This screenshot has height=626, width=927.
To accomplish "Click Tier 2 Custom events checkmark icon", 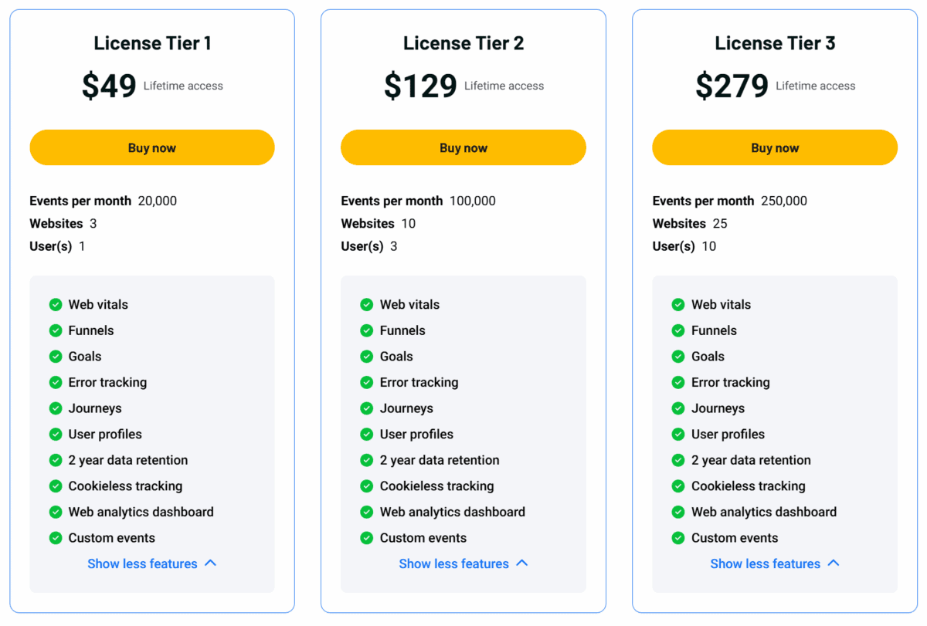I will pyautogui.click(x=367, y=538).
